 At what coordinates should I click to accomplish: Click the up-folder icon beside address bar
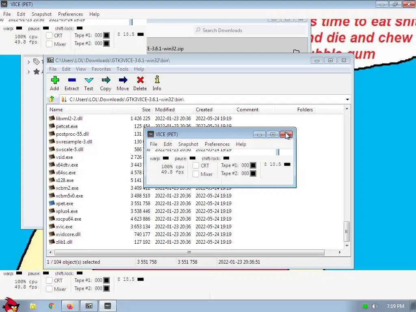pyautogui.click(x=52, y=99)
